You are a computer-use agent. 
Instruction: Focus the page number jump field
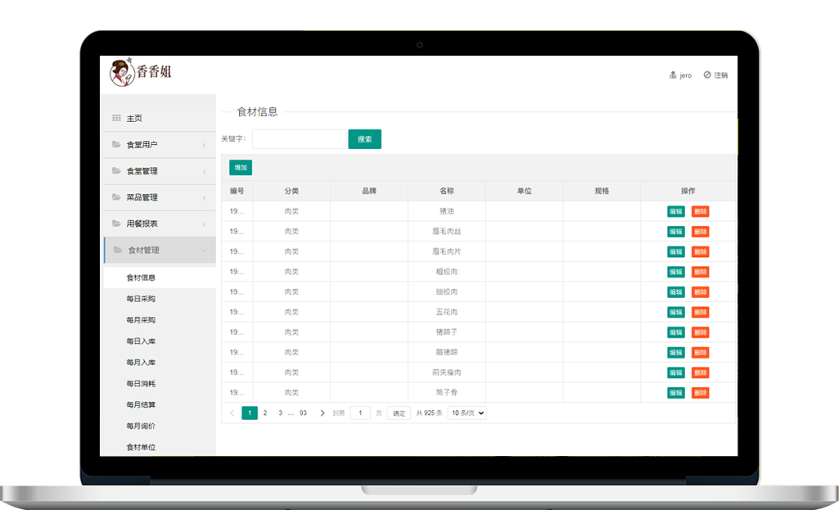(x=360, y=413)
